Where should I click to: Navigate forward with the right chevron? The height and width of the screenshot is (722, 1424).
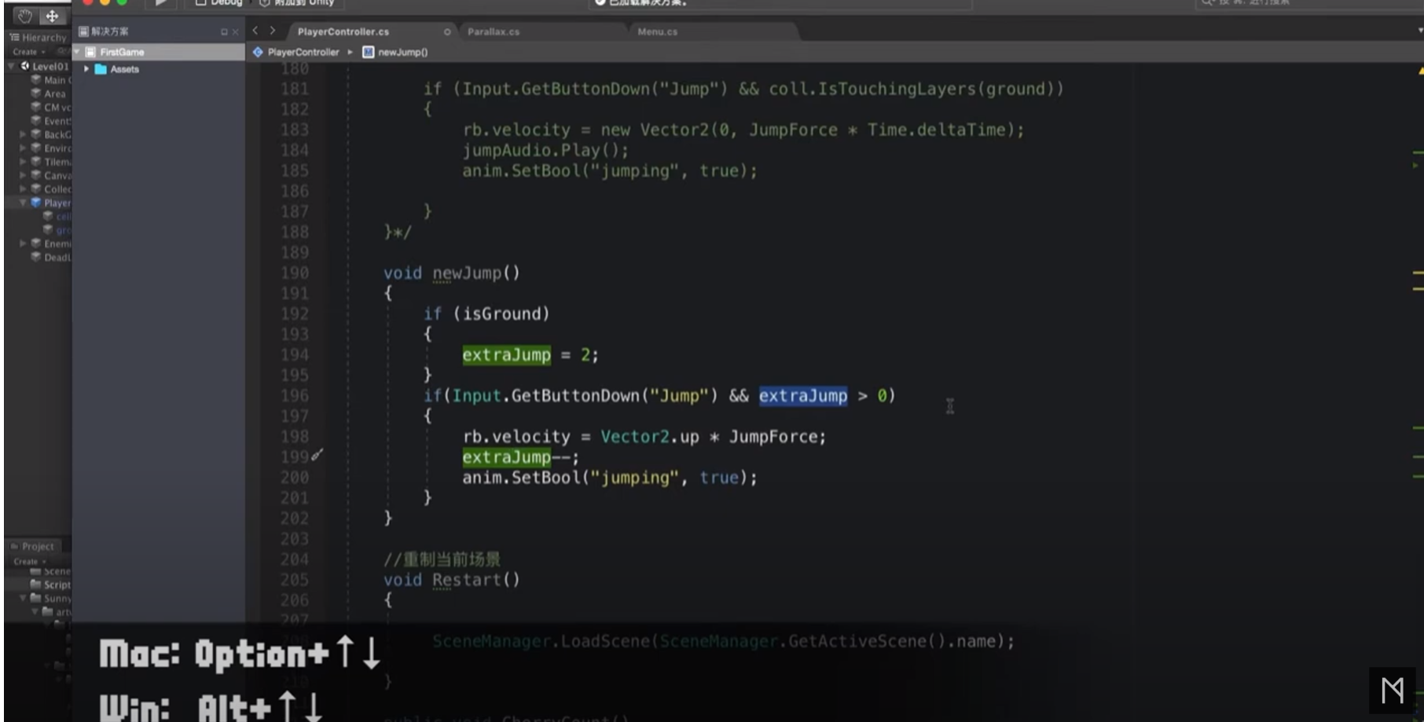point(273,31)
